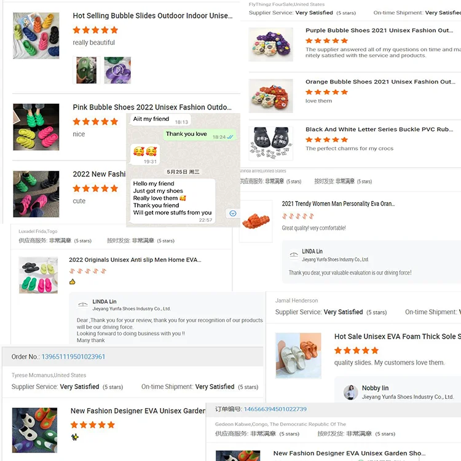Open Black And White Letter Series product

click(379, 129)
